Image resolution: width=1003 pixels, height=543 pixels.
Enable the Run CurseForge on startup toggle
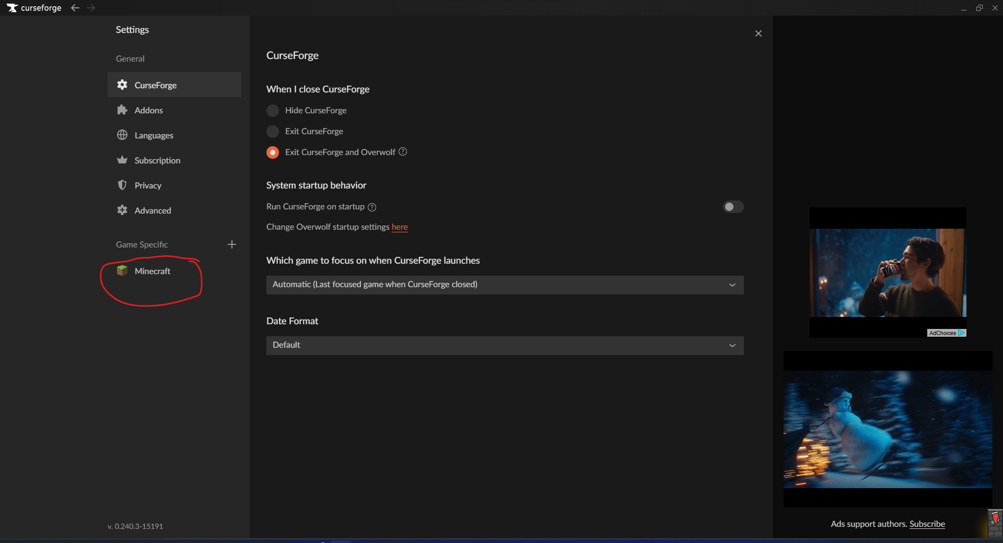coord(733,207)
